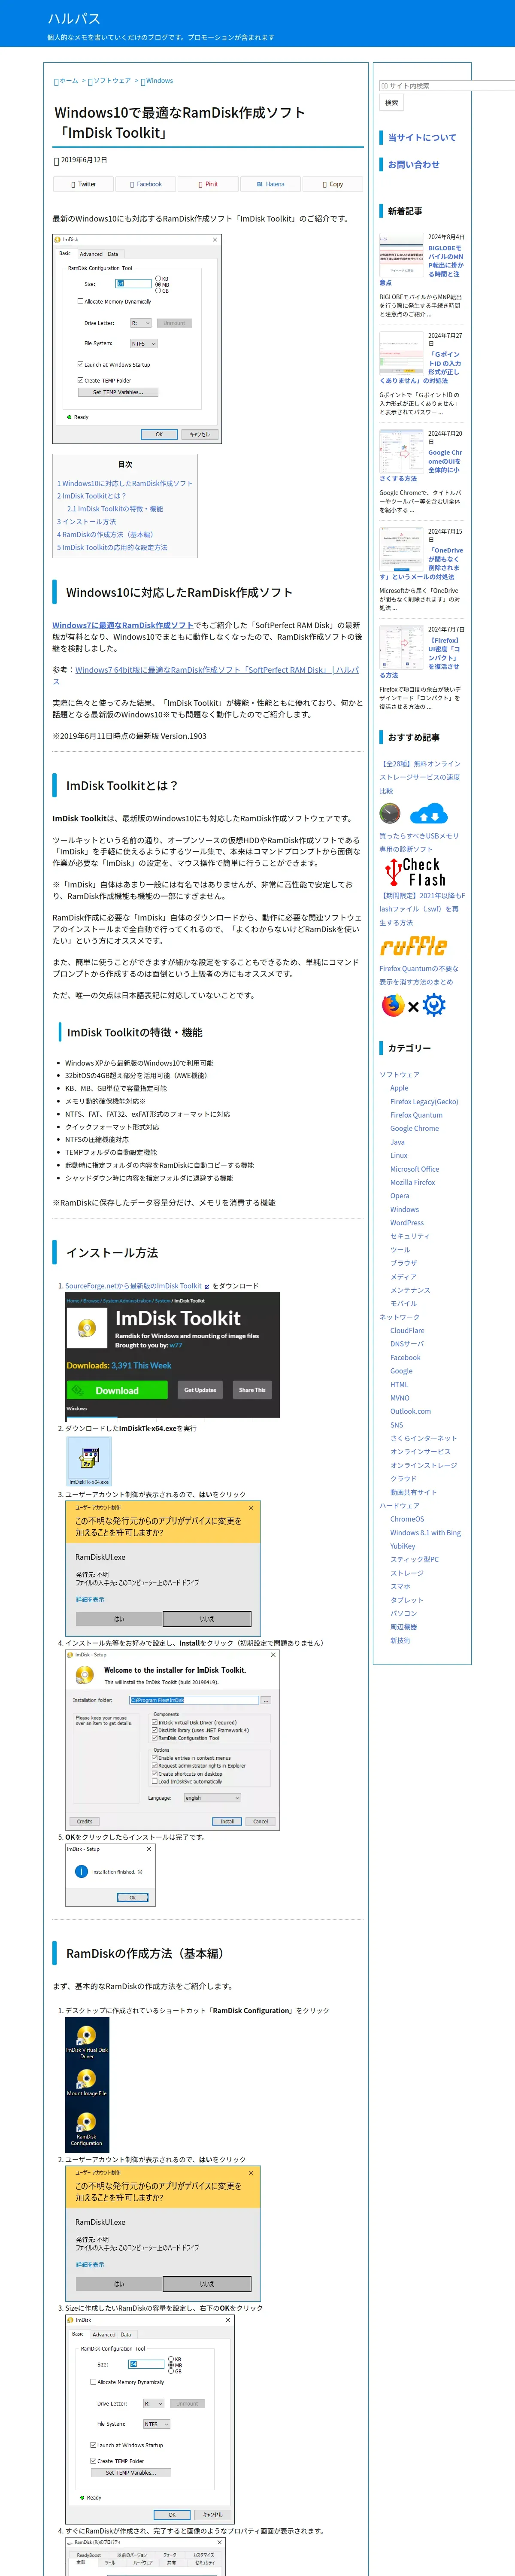
Task: Toggle Create shortcuts on desktop
Action: pyautogui.click(x=155, y=1774)
